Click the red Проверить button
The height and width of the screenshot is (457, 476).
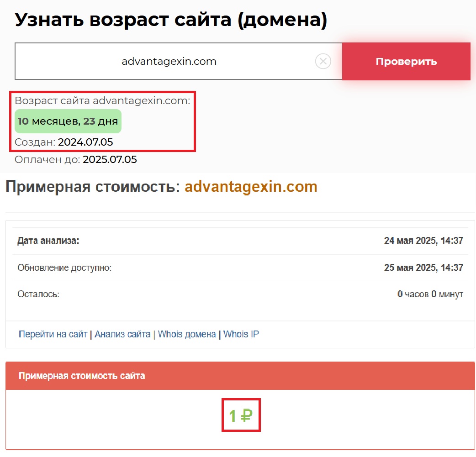point(406,62)
